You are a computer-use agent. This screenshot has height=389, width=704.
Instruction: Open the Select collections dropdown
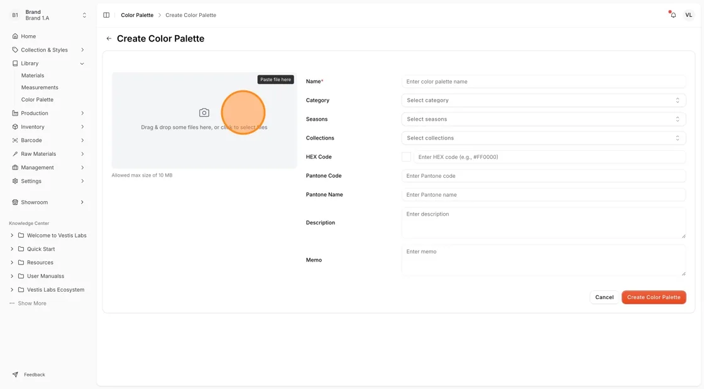click(x=543, y=138)
